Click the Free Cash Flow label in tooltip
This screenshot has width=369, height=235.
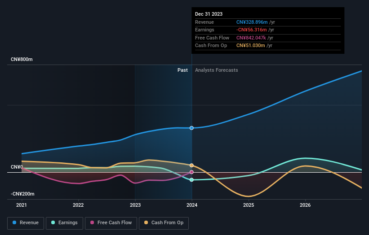click(x=212, y=38)
